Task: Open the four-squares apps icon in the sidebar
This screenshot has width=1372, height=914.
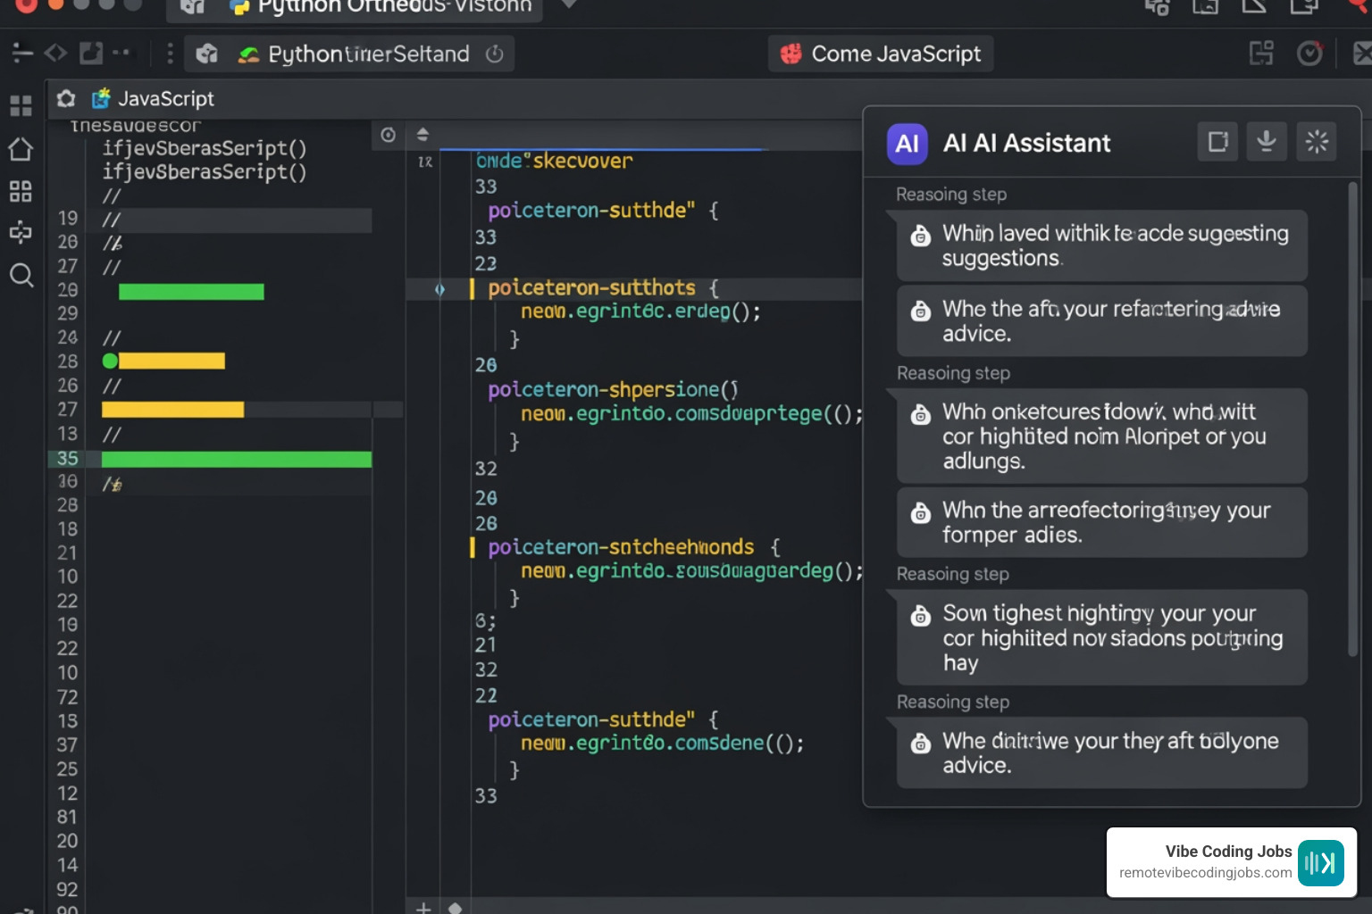Action: tap(21, 191)
